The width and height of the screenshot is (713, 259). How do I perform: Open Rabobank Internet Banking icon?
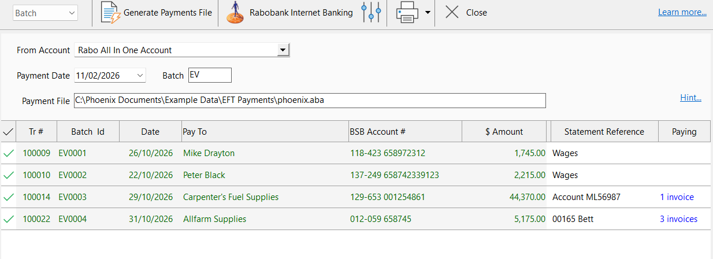coord(235,13)
